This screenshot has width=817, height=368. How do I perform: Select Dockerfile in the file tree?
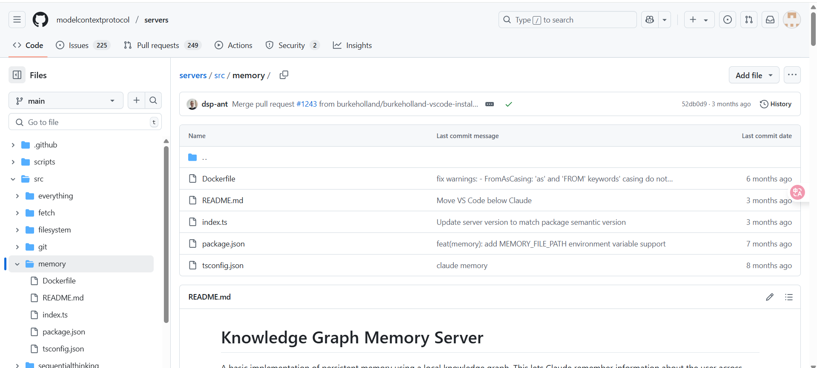pyautogui.click(x=59, y=281)
